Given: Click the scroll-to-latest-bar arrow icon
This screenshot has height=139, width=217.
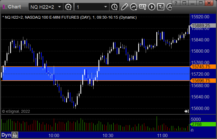Looking at the screenshot, I should (187, 111).
